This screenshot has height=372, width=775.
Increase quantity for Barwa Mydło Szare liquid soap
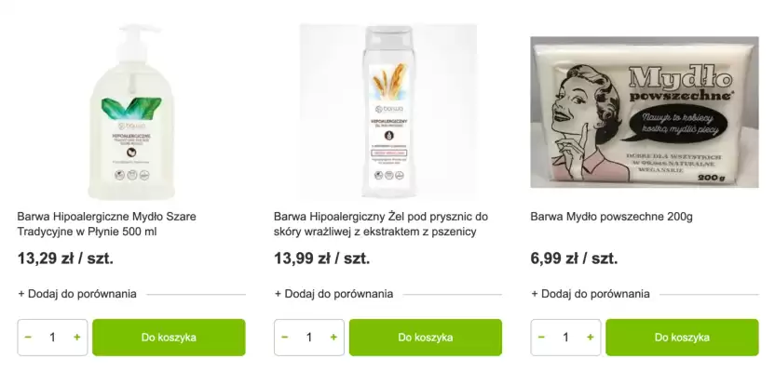click(x=76, y=338)
